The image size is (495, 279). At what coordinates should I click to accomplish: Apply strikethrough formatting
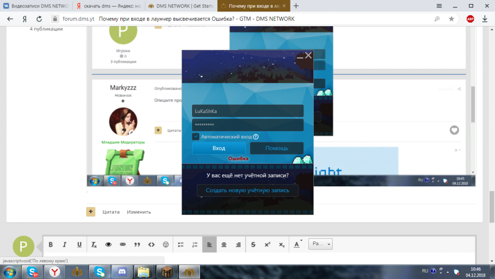coord(253,245)
